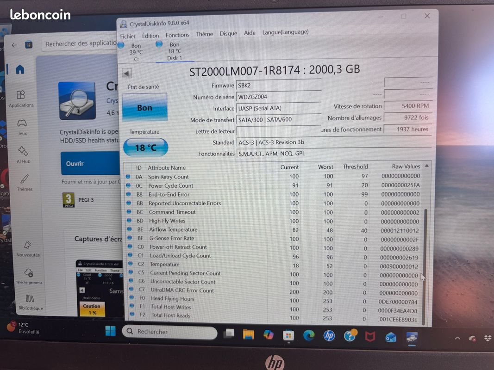The width and height of the screenshot is (494, 370).
Task: Open the Thème menu
Action: tap(205, 34)
